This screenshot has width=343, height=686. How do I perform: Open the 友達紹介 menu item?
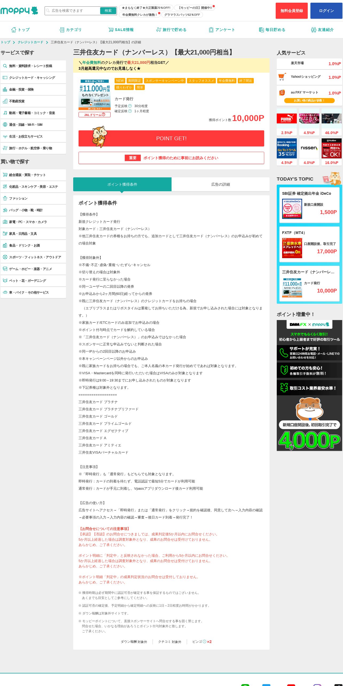pos(322,30)
